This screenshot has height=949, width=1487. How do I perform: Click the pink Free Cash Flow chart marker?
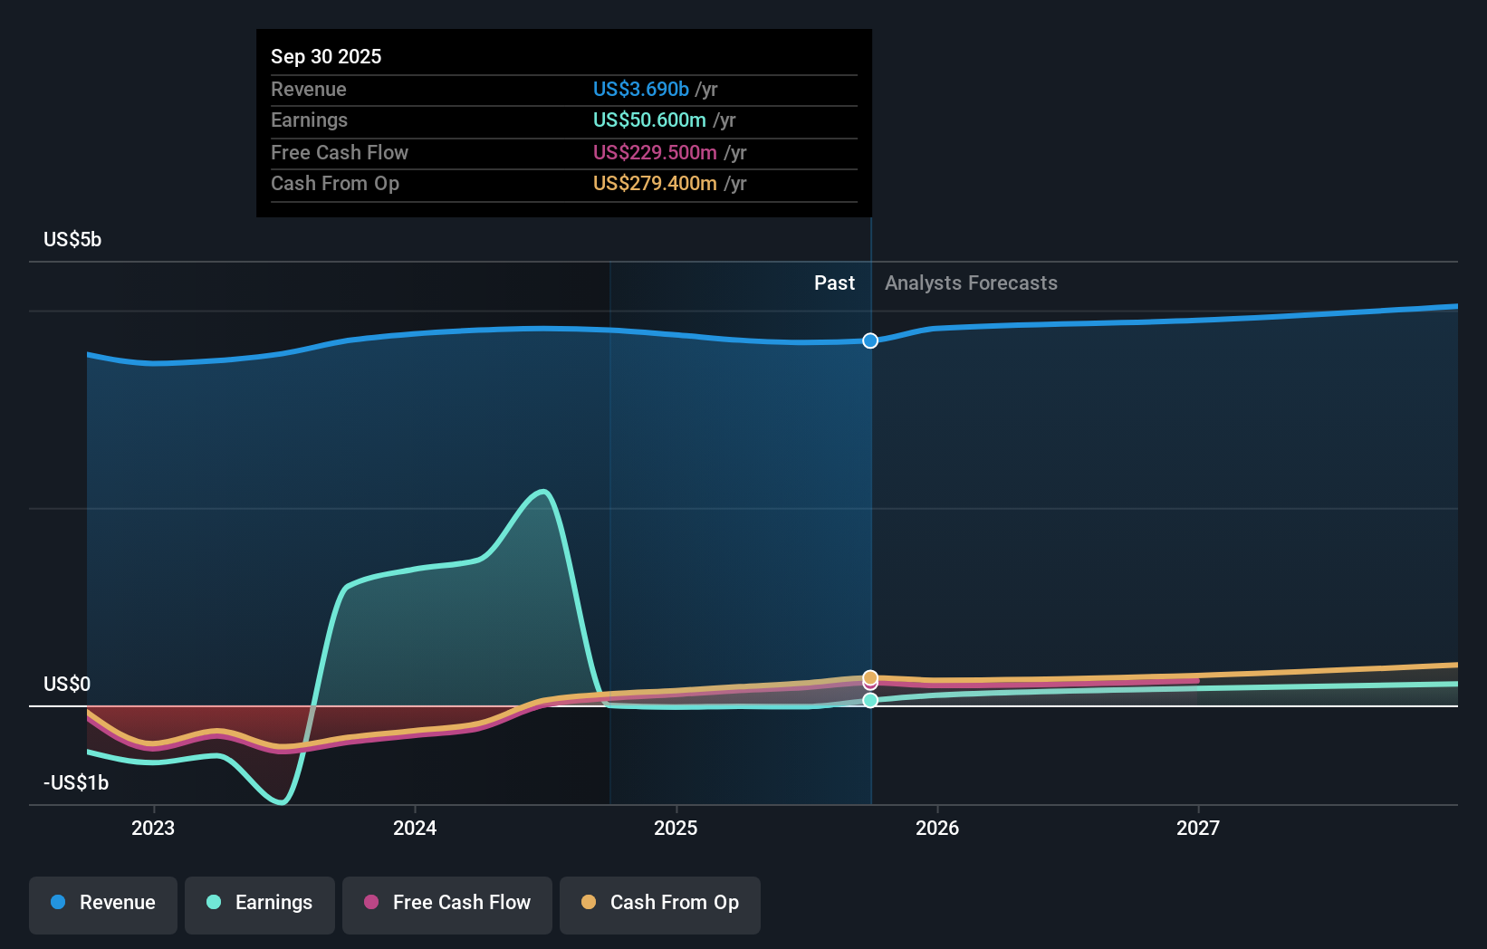[869, 685]
